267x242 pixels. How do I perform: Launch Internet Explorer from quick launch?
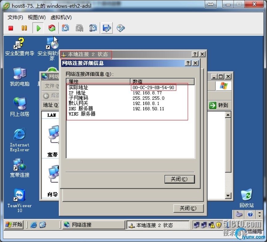(x=34, y=225)
